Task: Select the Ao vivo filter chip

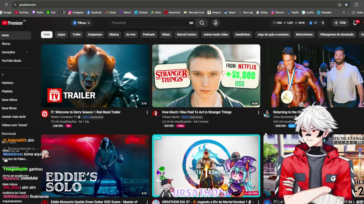Action: click(x=131, y=35)
